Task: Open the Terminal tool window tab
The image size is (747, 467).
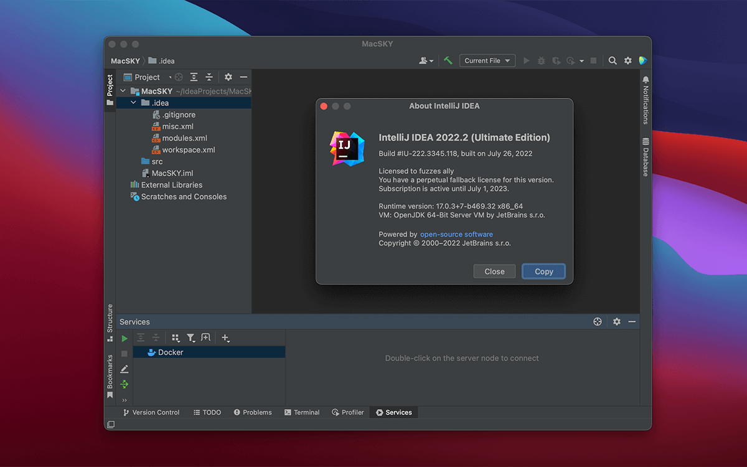Action: pyautogui.click(x=302, y=412)
